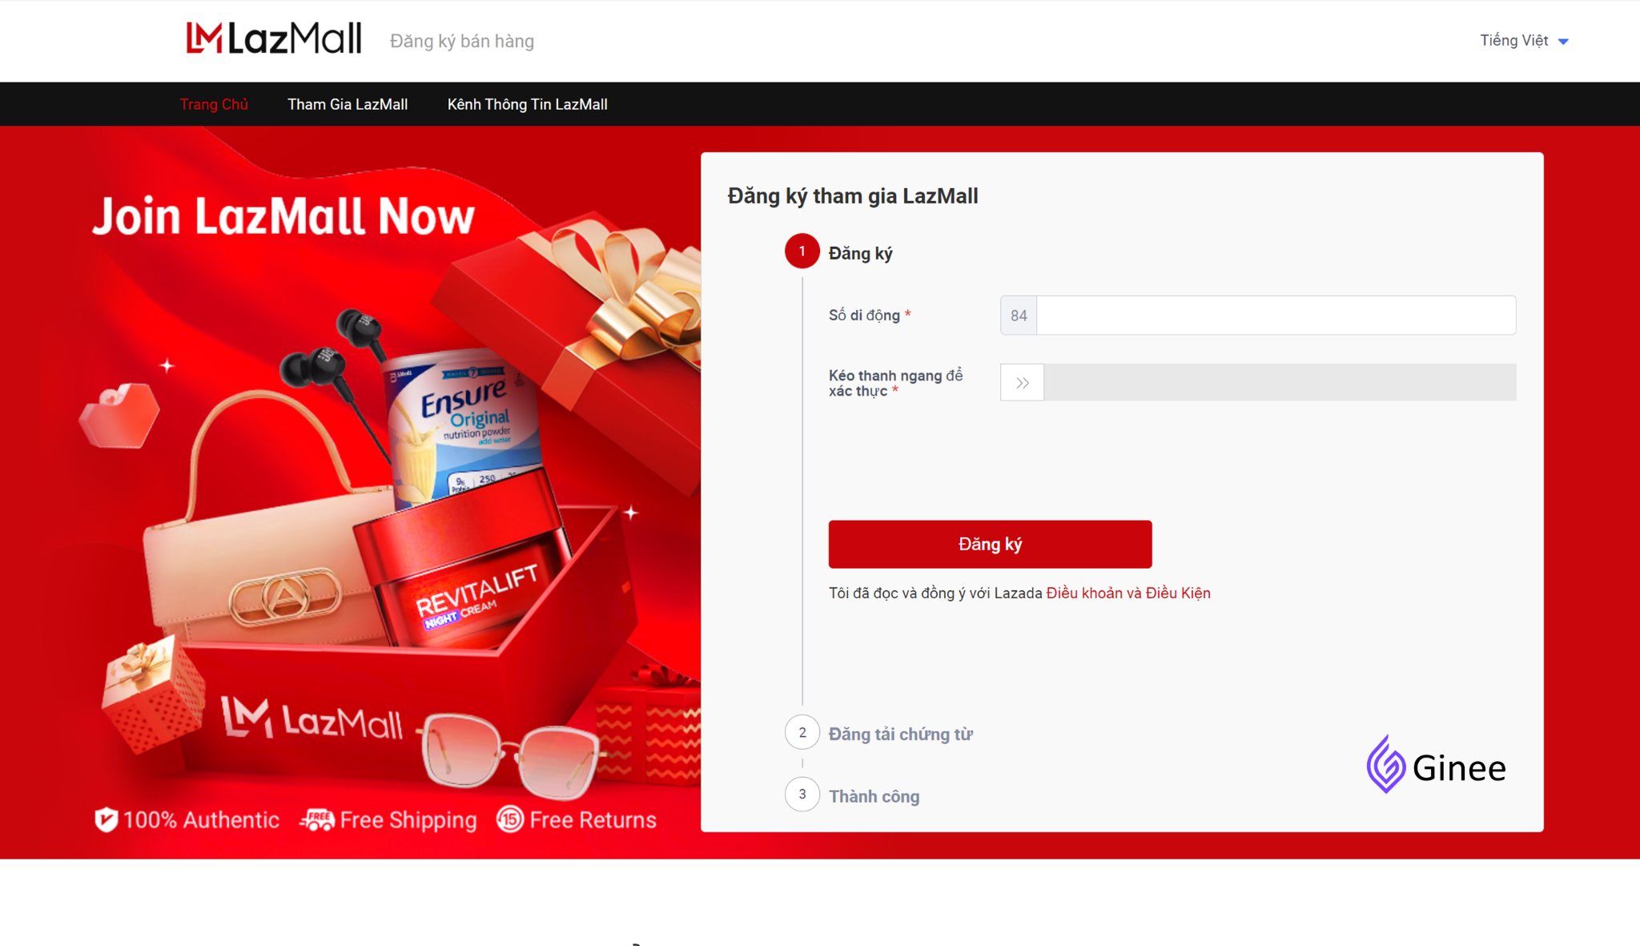Viewport: 1640px width, 946px height.
Task: Open the Tham Gia LazMall menu item
Action: (348, 104)
